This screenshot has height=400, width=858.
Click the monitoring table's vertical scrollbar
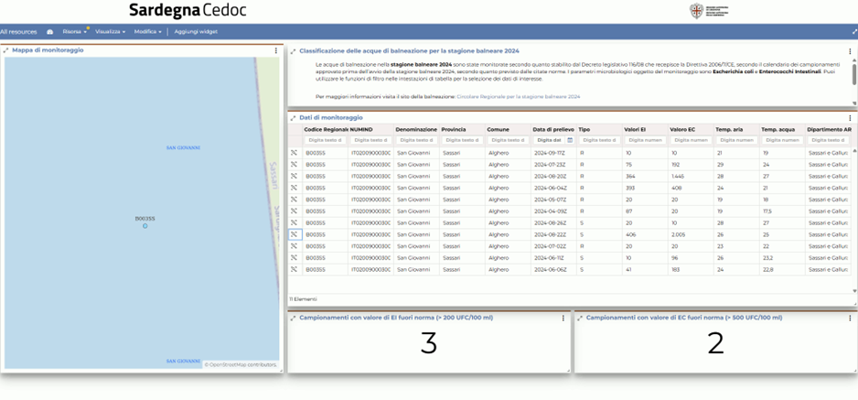pyautogui.click(x=854, y=220)
